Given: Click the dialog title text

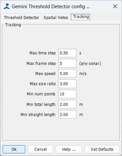Looking at the screenshot, I should point(51,7).
